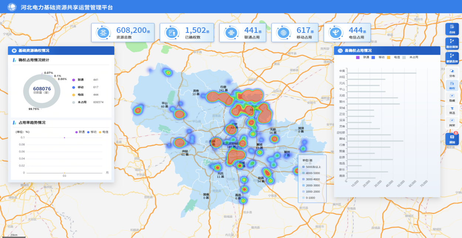Click the China Unicom logo in 联通占用 card
Viewport: 462px width, 238px height.
(x=231, y=33)
